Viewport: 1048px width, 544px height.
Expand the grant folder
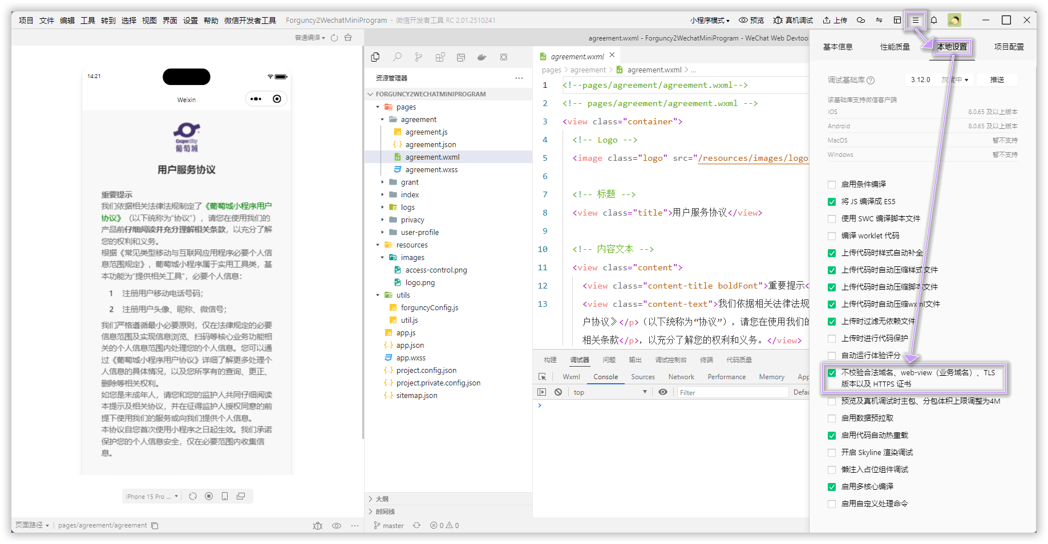pyautogui.click(x=409, y=182)
